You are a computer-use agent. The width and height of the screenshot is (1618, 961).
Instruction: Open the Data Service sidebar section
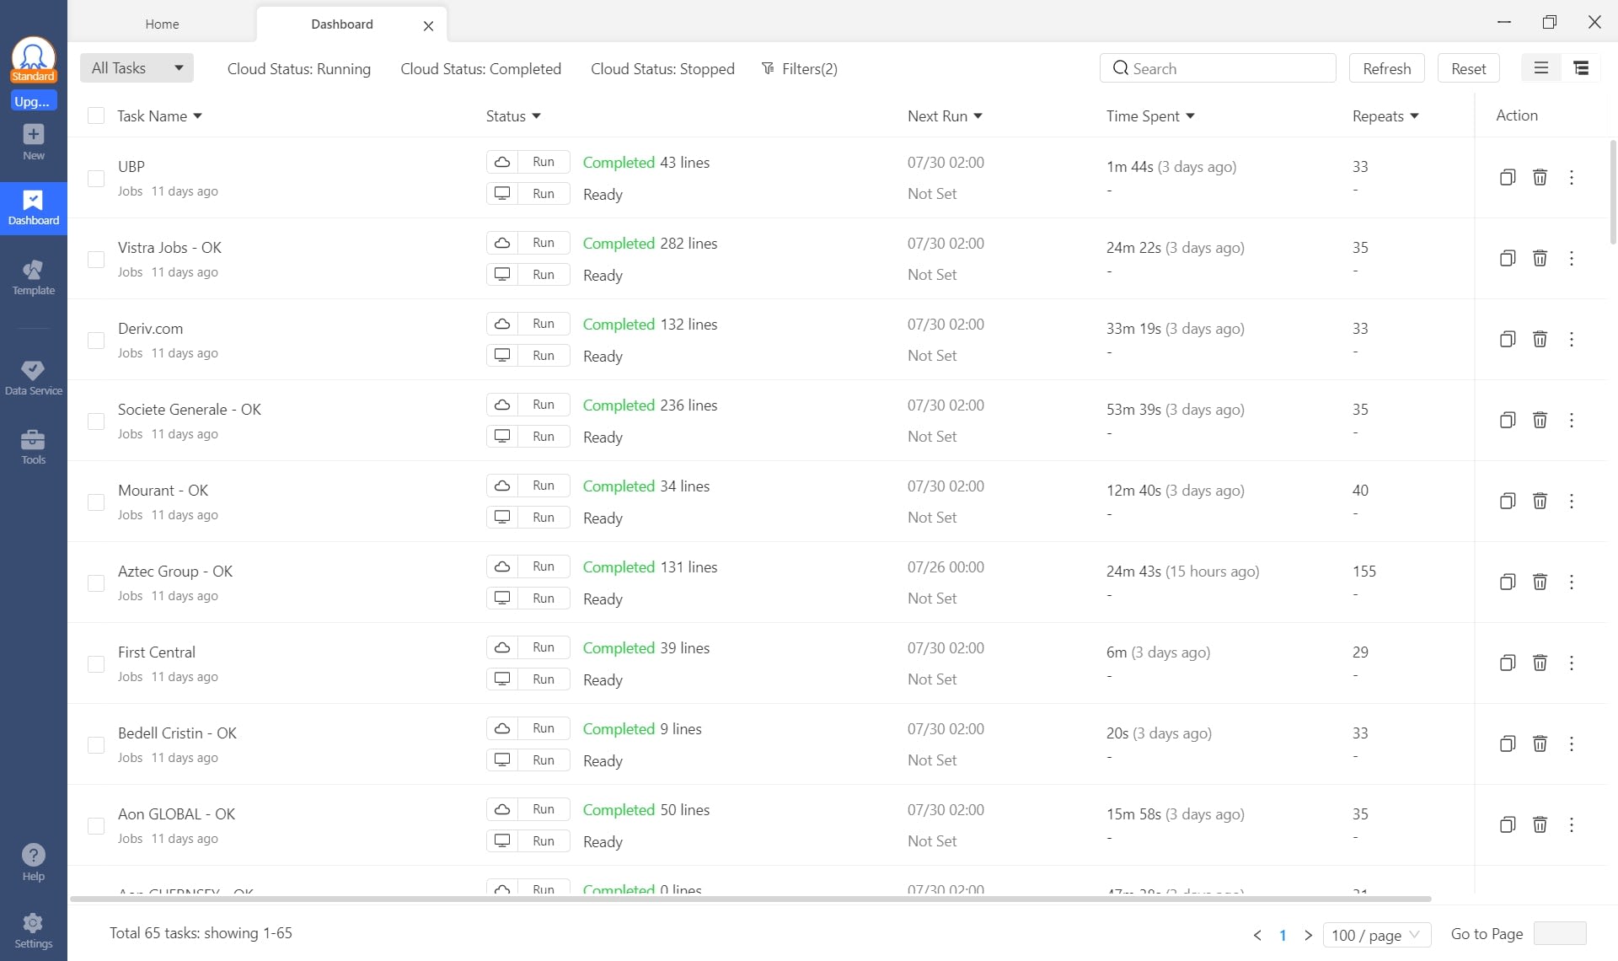click(x=34, y=378)
